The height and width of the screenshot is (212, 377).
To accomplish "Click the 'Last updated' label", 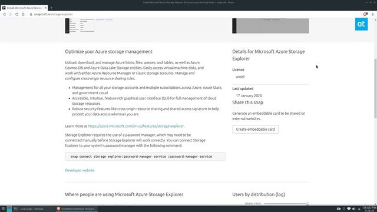I will click(x=243, y=89).
